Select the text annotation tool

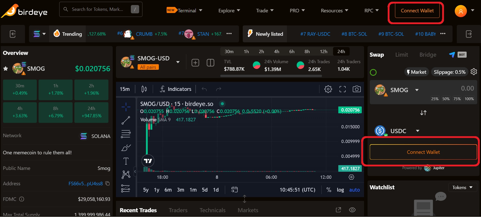(126, 161)
